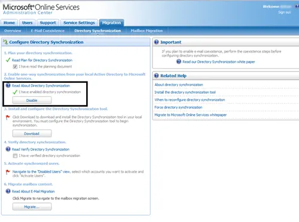299x222 pixels.
Task: Open E-Mail Coexistence sub-tab
Action: tap(48, 31)
